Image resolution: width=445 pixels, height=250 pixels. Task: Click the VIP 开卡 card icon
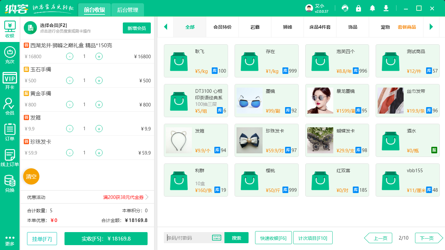point(9,78)
